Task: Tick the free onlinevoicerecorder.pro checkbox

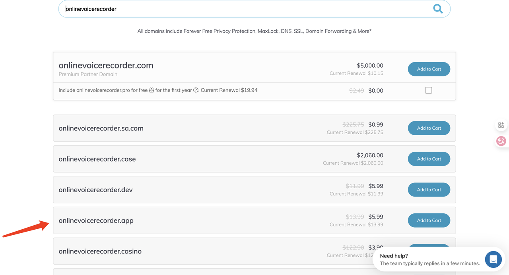Action: tap(429, 90)
